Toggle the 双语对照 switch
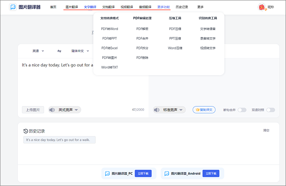The image size is (286, 186). coord(271,110)
